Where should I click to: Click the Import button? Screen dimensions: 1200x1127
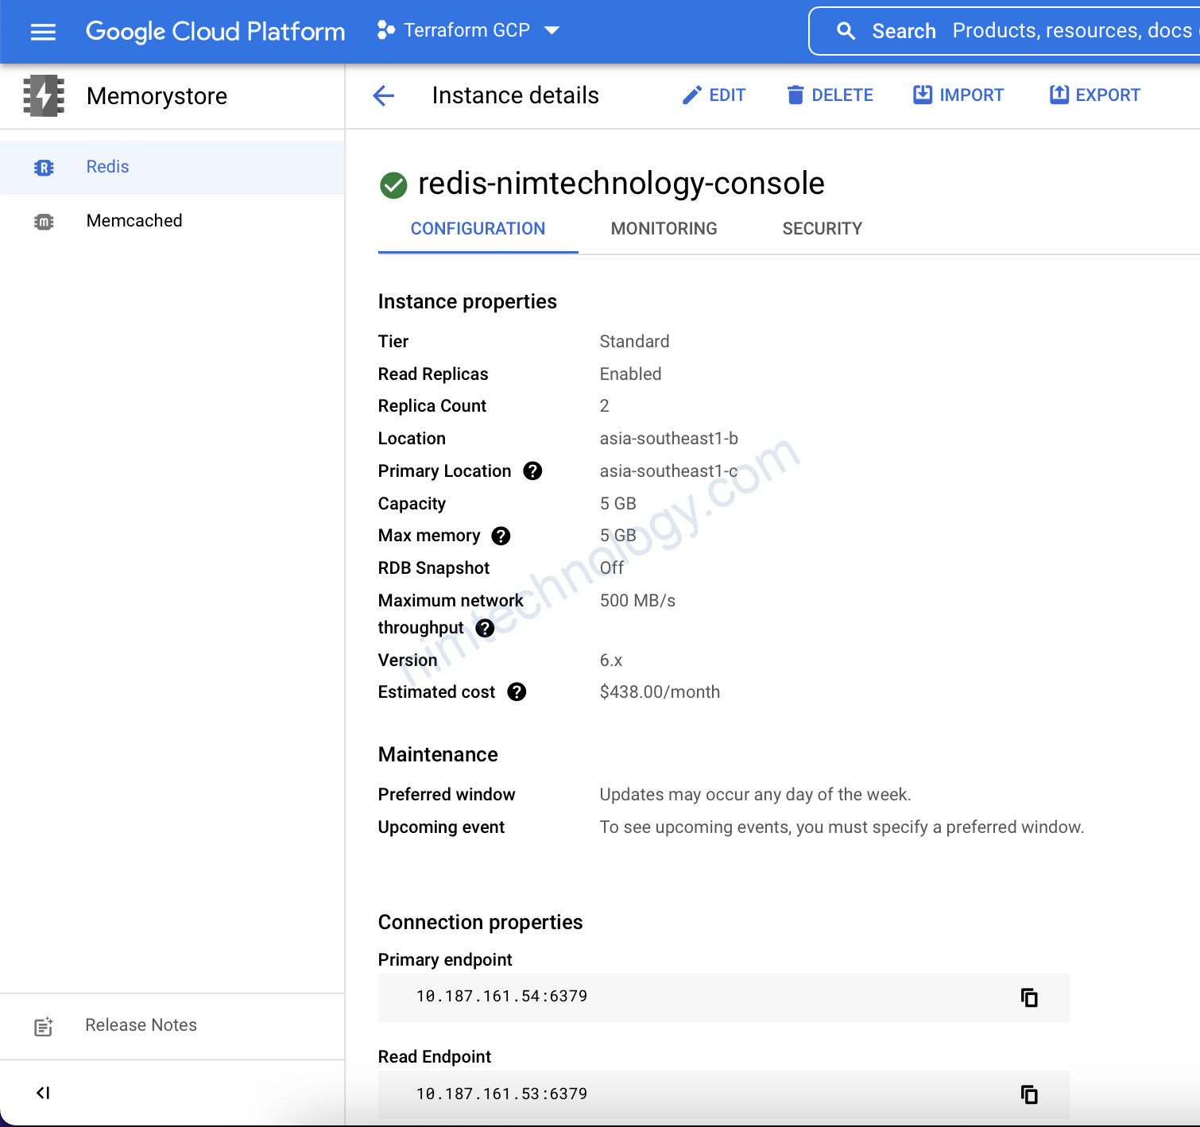pos(958,95)
